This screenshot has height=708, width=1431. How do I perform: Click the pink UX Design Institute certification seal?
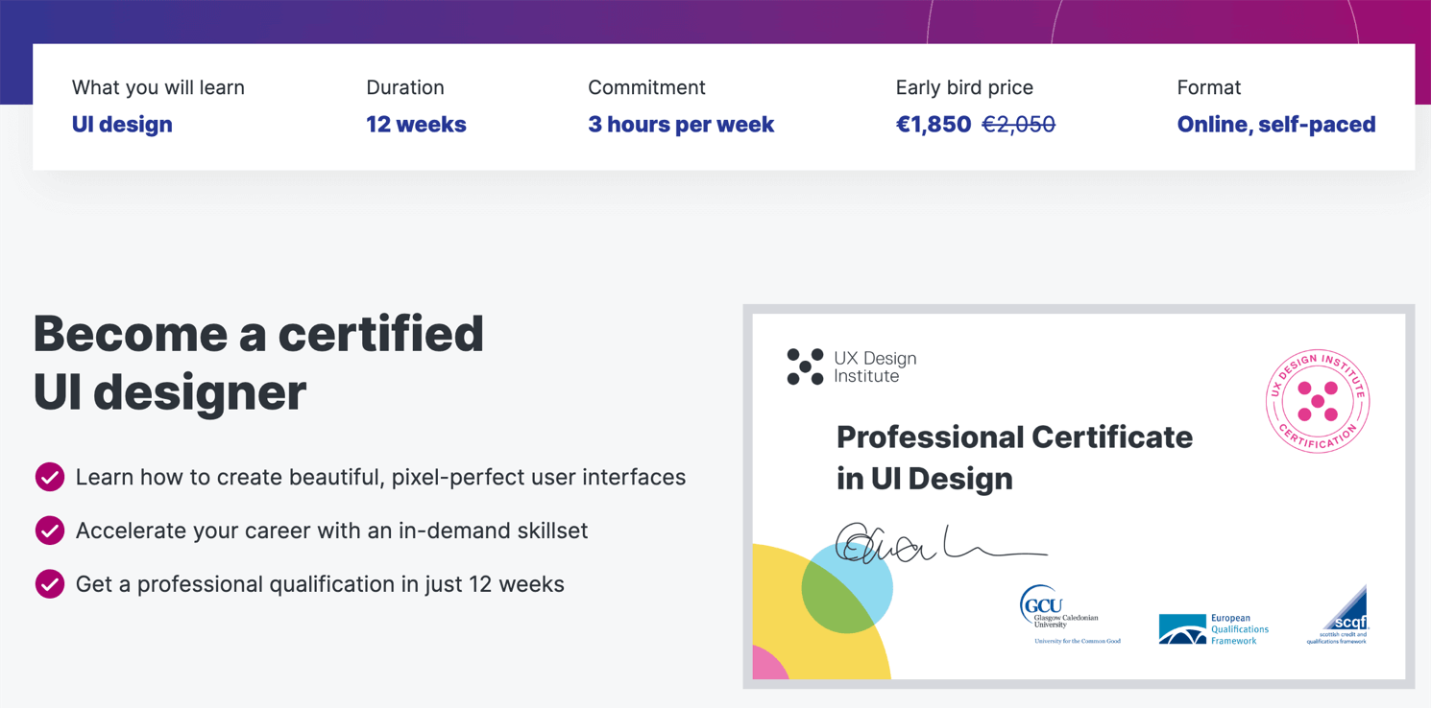[1318, 401]
